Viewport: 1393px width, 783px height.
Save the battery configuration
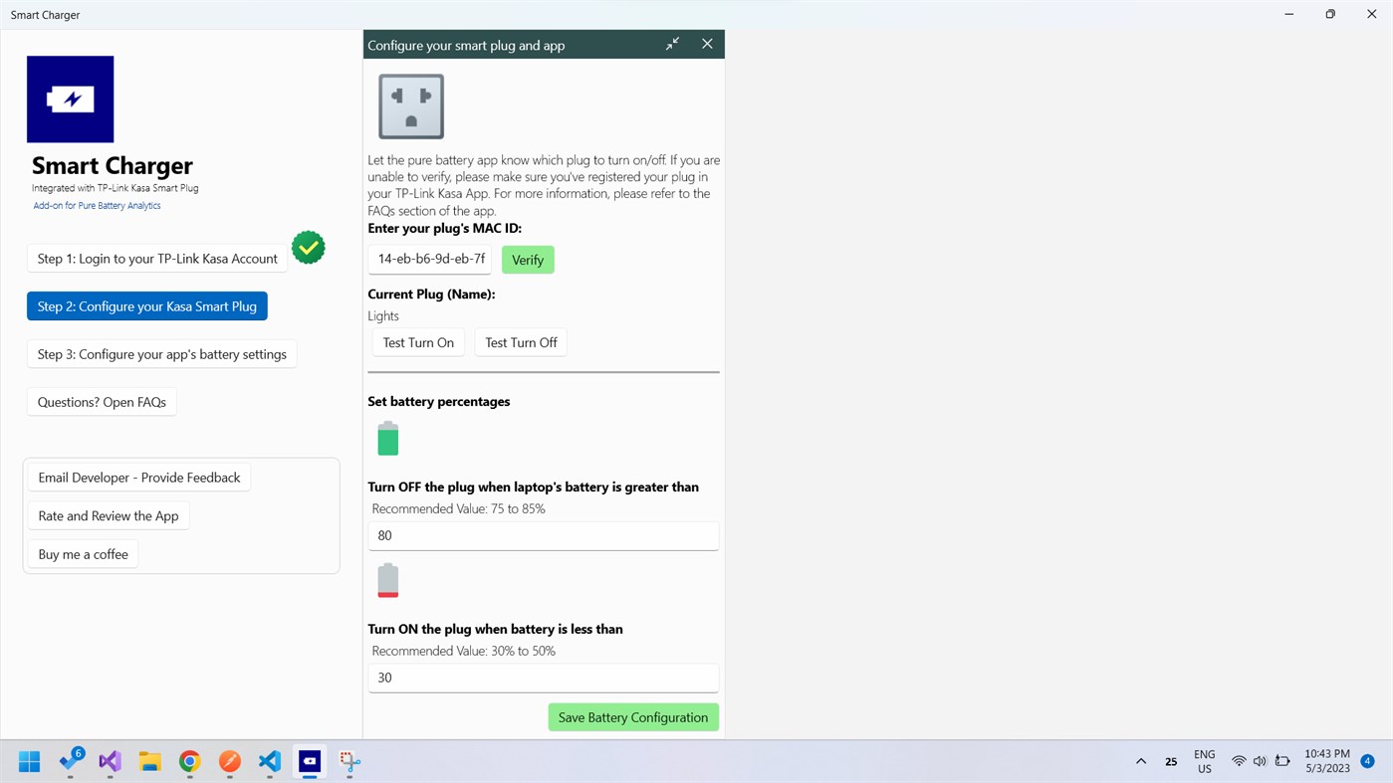pos(632,716)
